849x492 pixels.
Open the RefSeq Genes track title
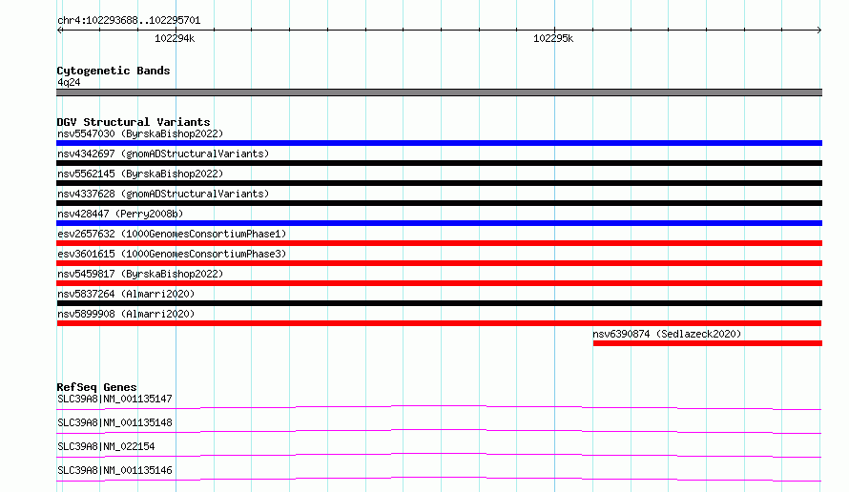[96, 387]
